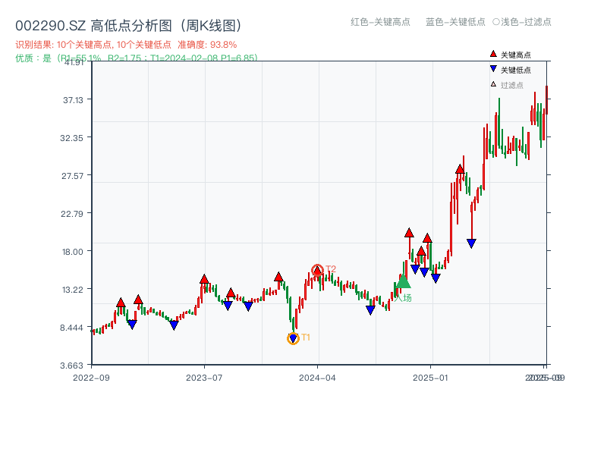Click y-axis value 8.444
The width and height of the screenshot is (607, 455).
71,328
